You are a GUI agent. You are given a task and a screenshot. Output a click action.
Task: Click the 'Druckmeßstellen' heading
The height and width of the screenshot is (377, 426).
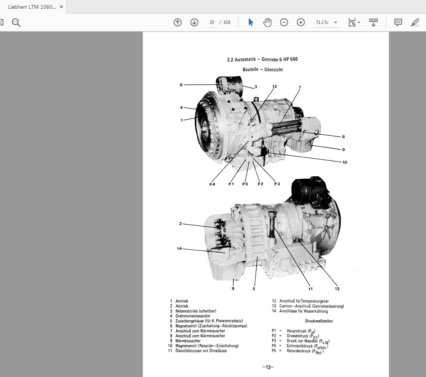coord(319,321)
